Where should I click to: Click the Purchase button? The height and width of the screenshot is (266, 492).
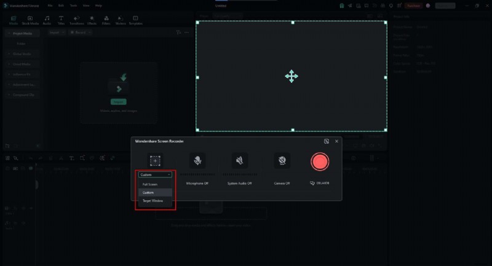[x=413, y=6]
